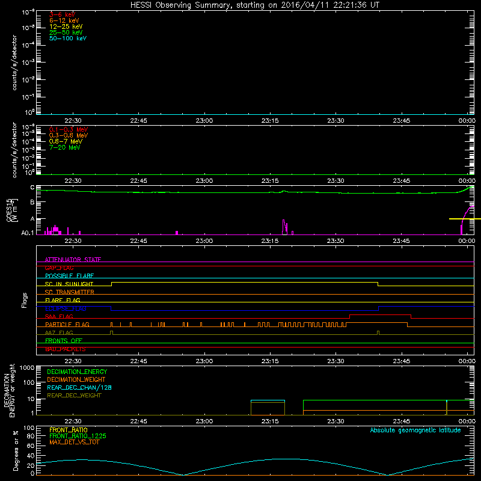Select the FLARE_FLAG label
This screenshot has width=481, height=481.
coord(63,300)
